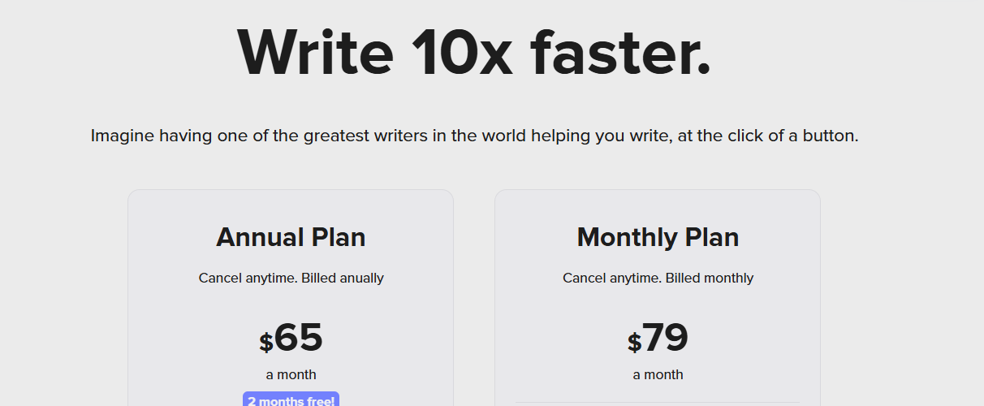Screen dimensions: 984x406
Task: Click the divider line in Monthly Plan card
Action: pos(658,402)
